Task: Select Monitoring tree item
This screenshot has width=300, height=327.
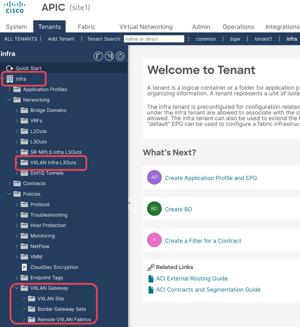Action: coord(43,236)
